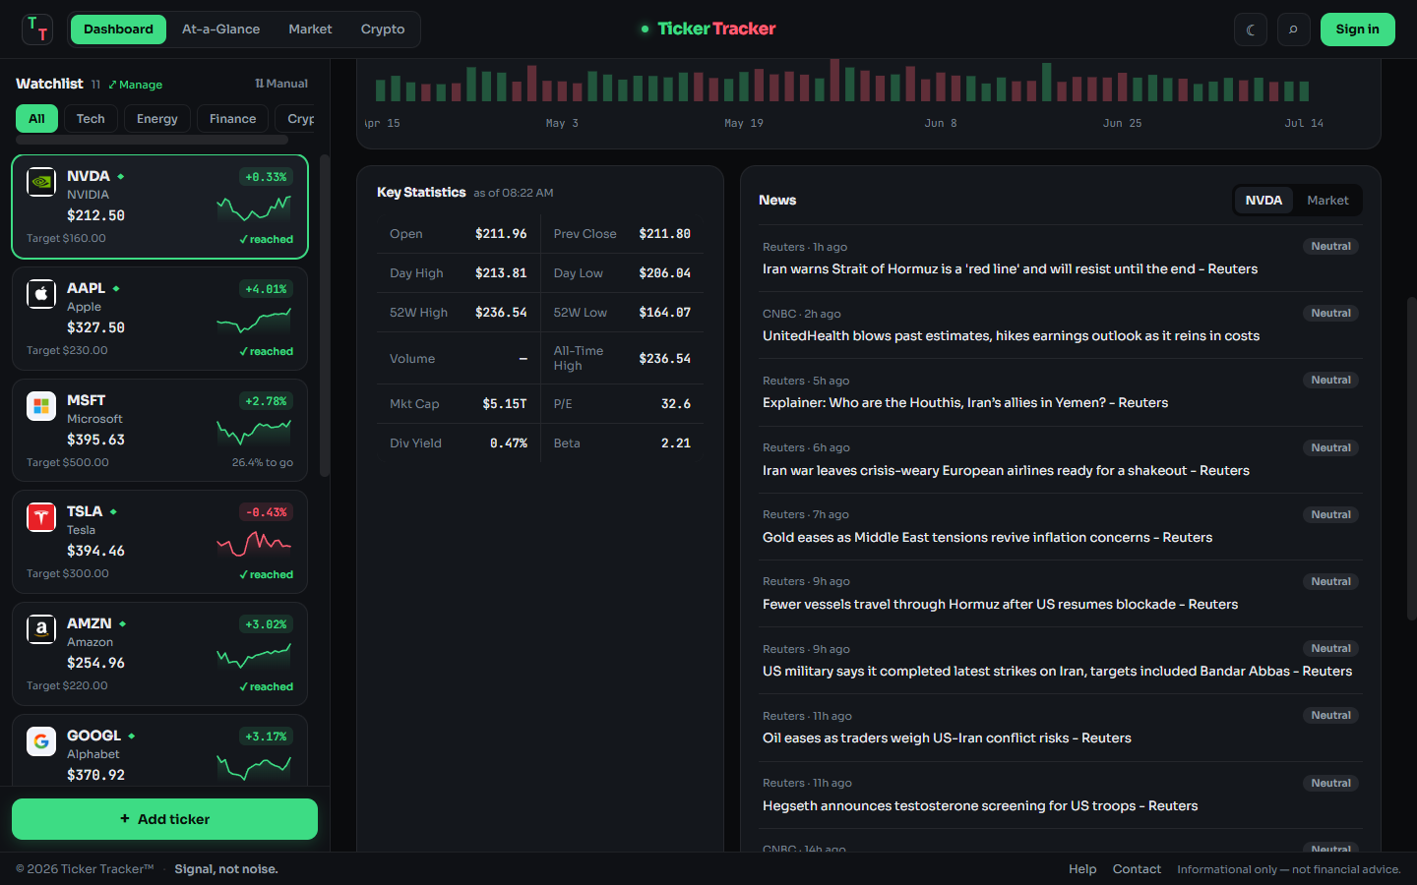Click watchlist vertical scrollbar
The width and height of the screenshot is (1417, 885).
[325, 317]
